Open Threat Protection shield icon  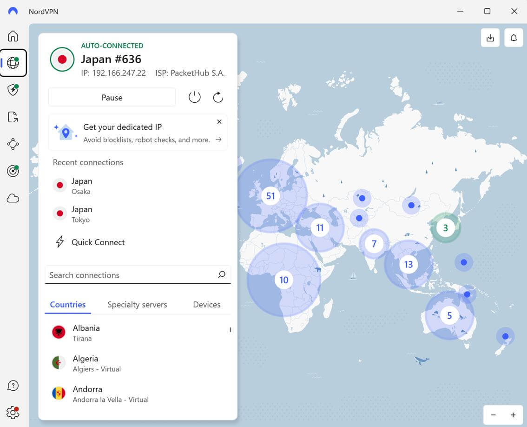pos(13,90)
